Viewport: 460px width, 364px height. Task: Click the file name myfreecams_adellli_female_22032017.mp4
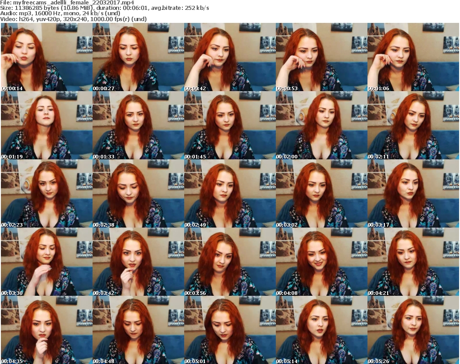click(74, 3)
